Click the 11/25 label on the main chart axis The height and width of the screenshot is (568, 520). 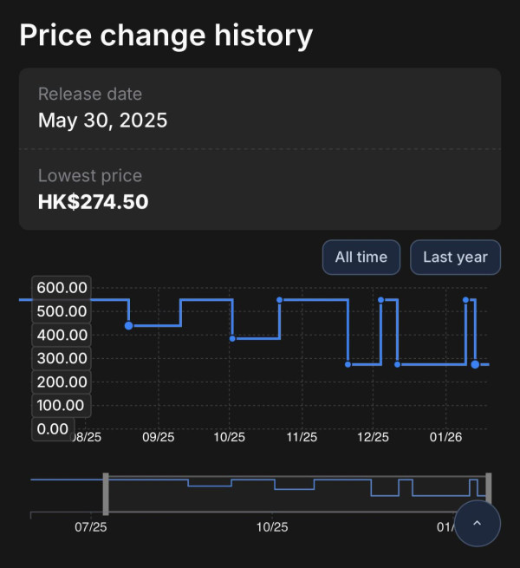pos(301,438)
